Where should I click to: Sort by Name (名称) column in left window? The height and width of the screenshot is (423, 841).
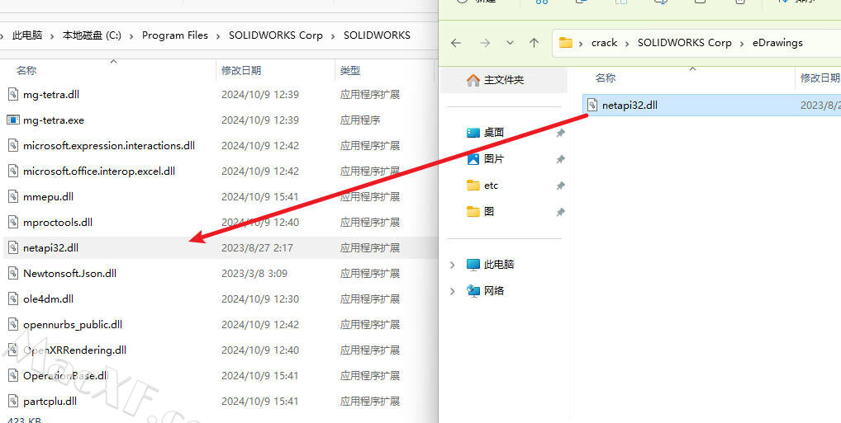pos(26,71)
